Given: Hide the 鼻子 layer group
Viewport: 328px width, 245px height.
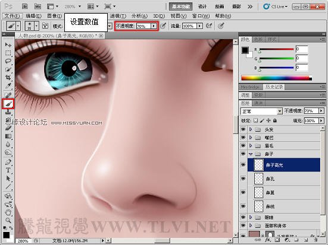Looking at the screenshot, I should 243,154.
